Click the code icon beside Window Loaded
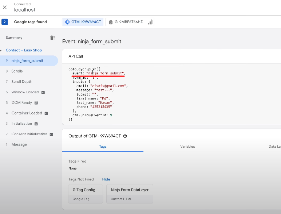 coord(43,93)
